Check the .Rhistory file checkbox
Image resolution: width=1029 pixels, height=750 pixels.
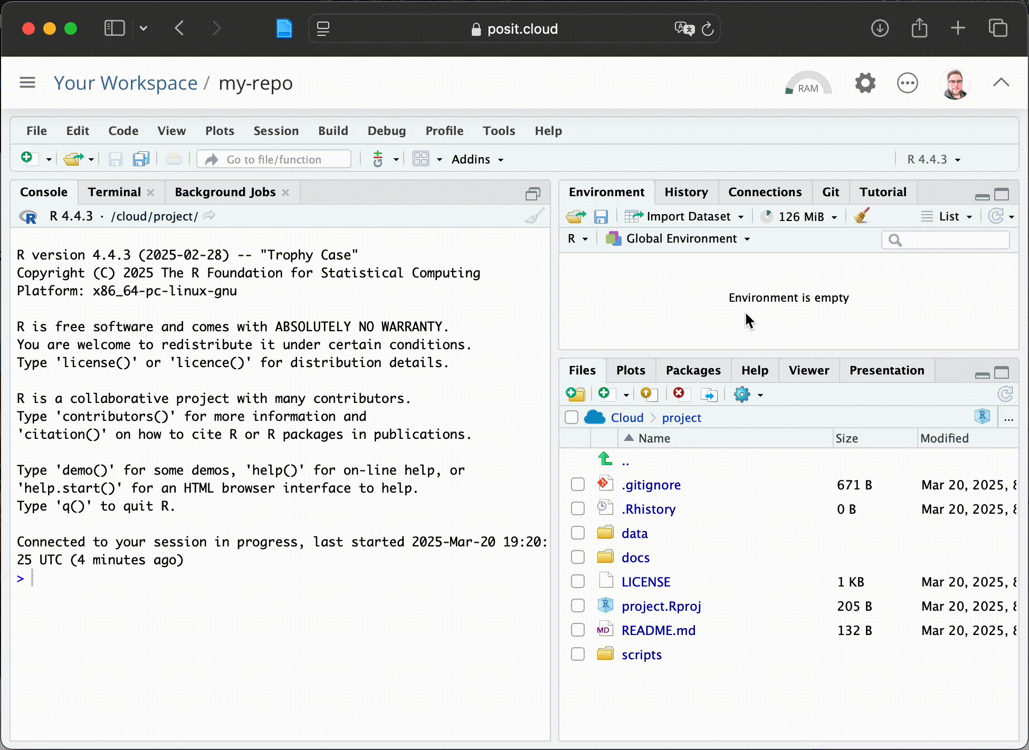[x=578, y=508]
